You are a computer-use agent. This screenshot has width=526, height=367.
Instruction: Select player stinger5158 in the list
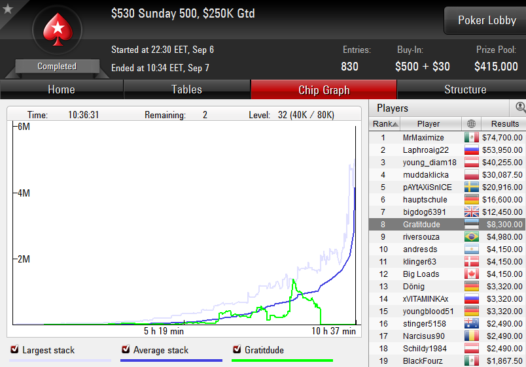tap(425, 323)
